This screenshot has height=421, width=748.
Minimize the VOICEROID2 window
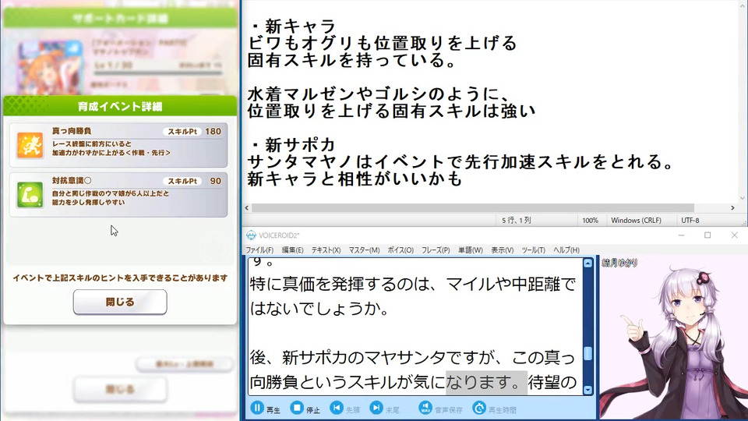(681, 235)
